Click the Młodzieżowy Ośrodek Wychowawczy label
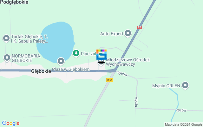The image size is (203, 127). [128, 62]
